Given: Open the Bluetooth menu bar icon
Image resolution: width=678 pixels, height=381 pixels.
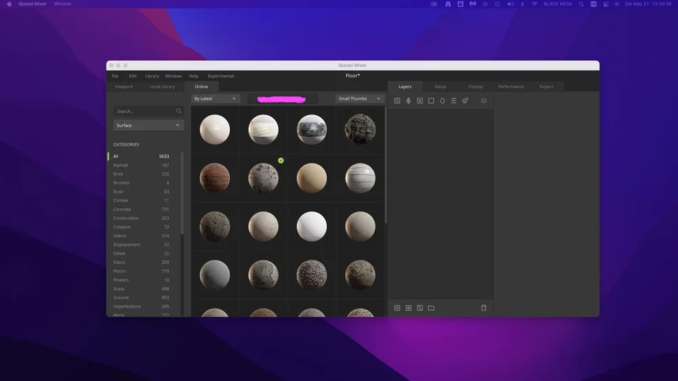Looking at the screenshot, I should tap(522, 4).
